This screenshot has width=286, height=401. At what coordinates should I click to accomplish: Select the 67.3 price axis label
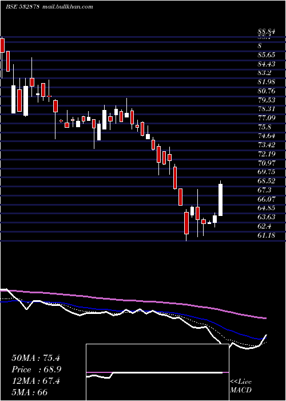(264, 190)
